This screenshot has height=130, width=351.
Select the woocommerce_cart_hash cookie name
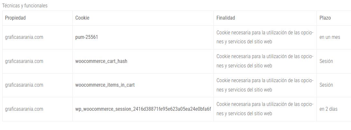pos(101,61)
